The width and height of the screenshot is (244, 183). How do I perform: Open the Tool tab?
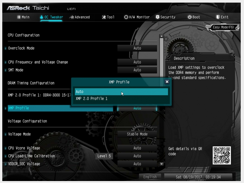click(x=108, y=17)
